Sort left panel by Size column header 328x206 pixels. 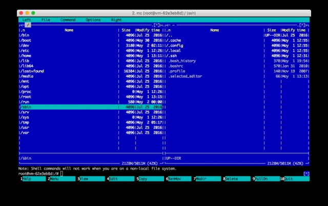coord(126,30)
